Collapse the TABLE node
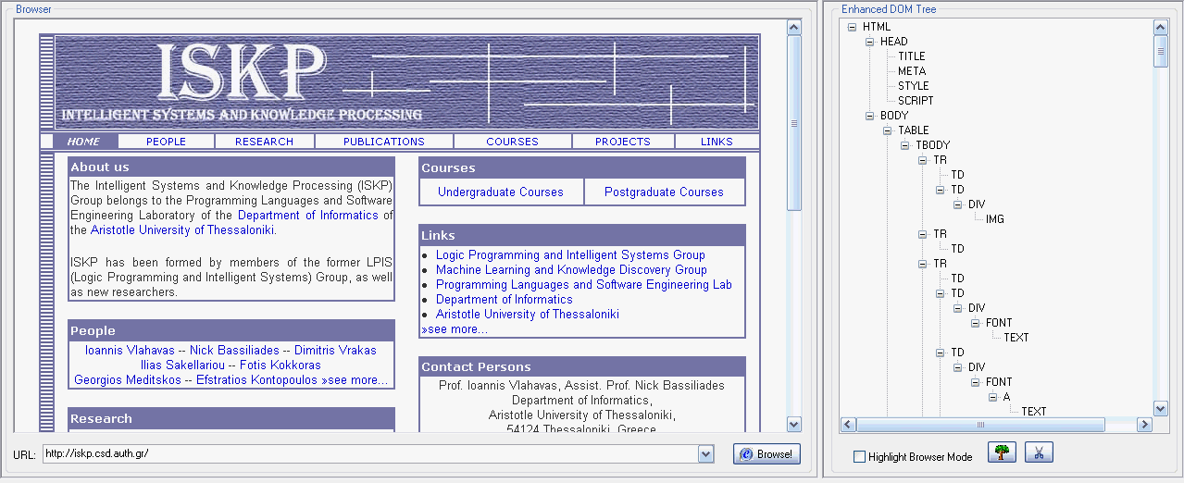This screenshot has height=483, width=1184. (888, 130)
